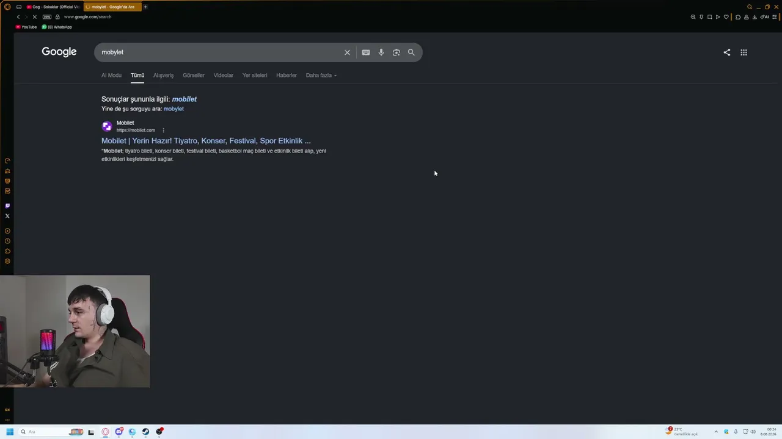Select the Tümü results tab
The width and height of the screenshot is (782, 439).
(x=137, y=75)
